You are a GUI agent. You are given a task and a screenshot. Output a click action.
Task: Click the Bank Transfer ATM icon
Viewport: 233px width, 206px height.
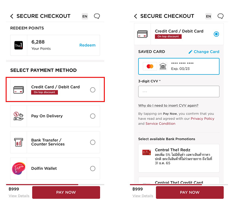(19, 142)
